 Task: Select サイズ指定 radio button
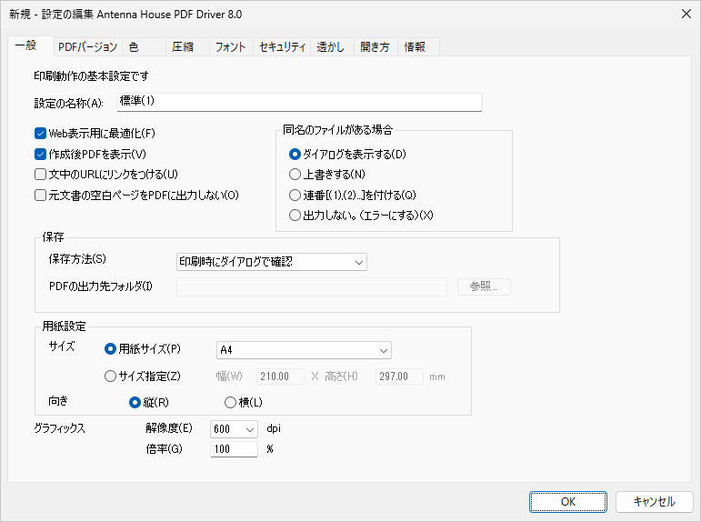pyautogui.click(x=112, y=376)
